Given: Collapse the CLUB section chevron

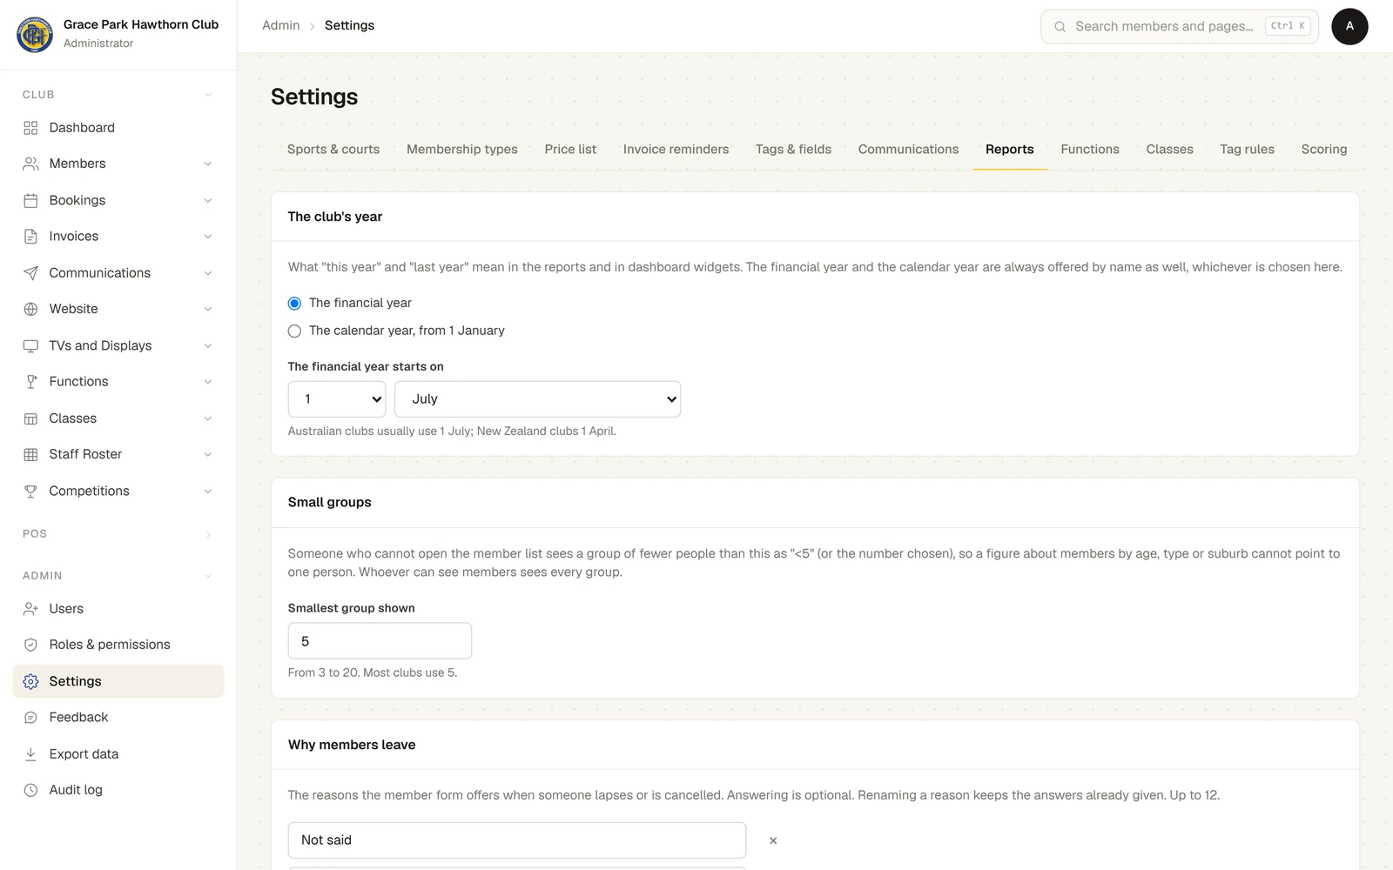Looking at the screenshot, I should click(x=208, y=95).
